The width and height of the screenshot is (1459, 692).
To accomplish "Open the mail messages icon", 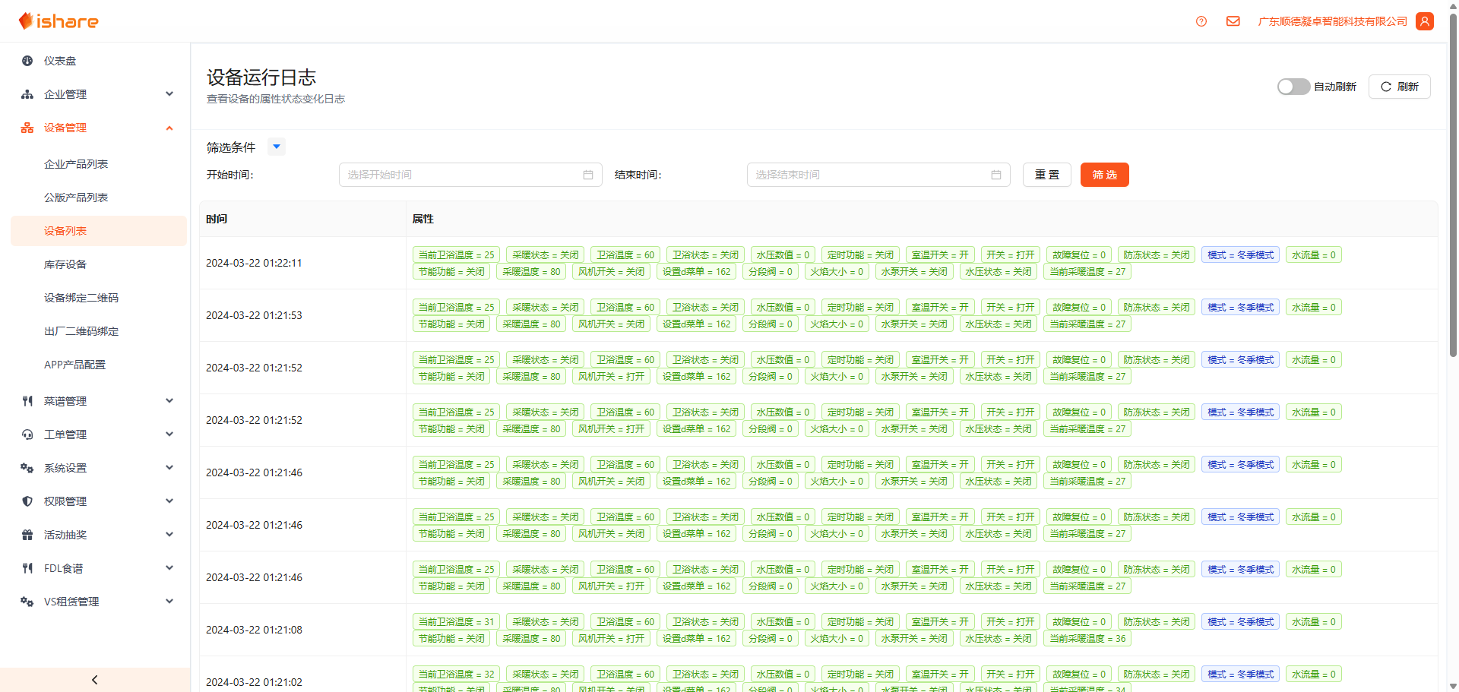I will tap(1233, 21).
